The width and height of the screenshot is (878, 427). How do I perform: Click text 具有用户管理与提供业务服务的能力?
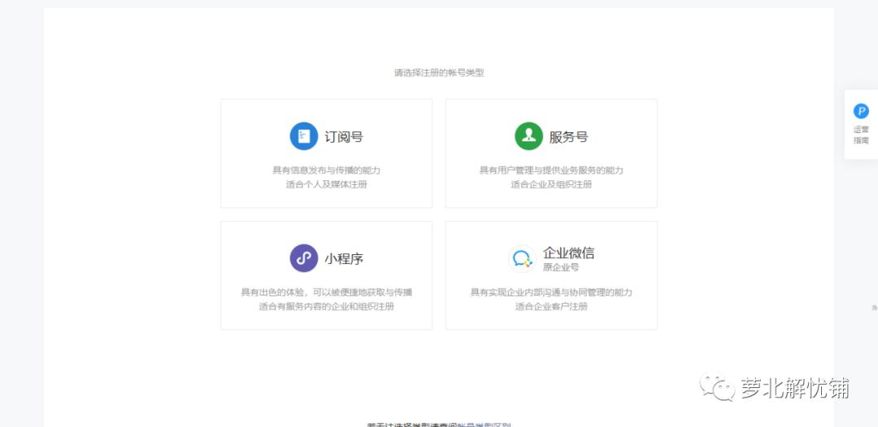tap(551, 170)
